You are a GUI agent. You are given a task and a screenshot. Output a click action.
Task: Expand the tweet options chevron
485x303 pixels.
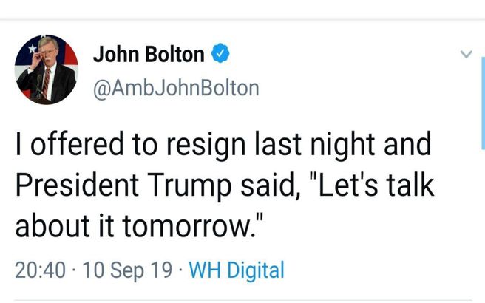click(x=466, y=54)
